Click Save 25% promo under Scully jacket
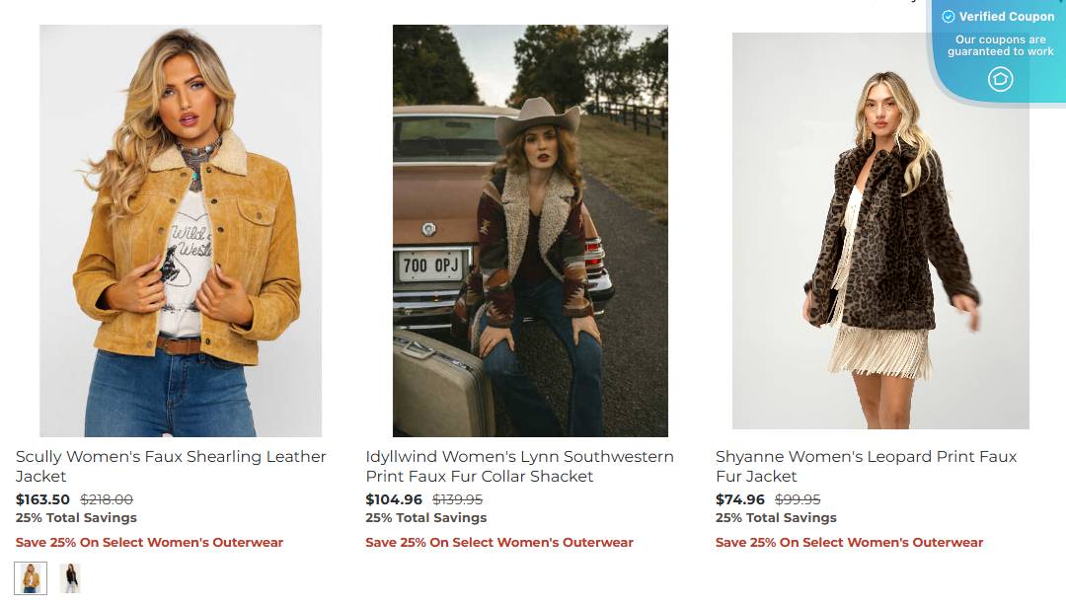 click(150, 543)
